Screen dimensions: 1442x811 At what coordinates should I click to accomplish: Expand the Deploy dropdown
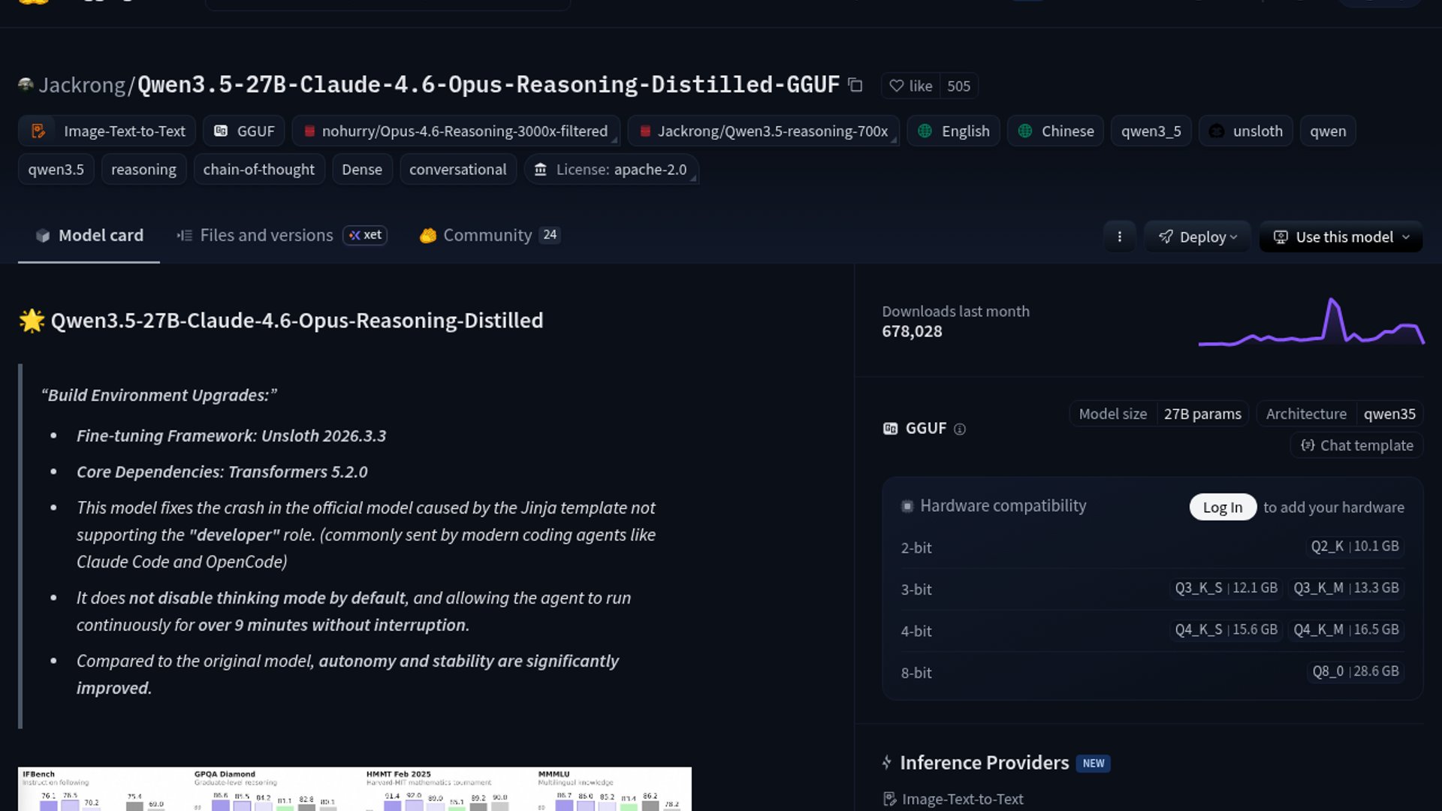point(1197,237)
